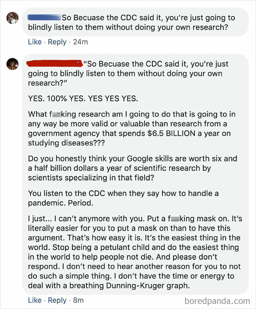This screenshot has height=309, width=256.
Task: Reply to the second comment
Action: 57,300
